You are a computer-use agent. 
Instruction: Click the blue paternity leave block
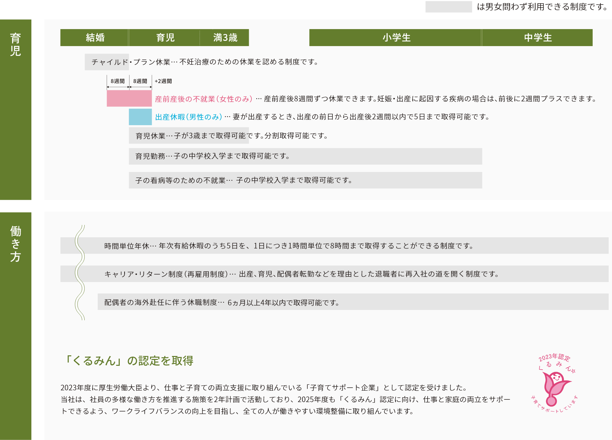(x=140, y=117)
